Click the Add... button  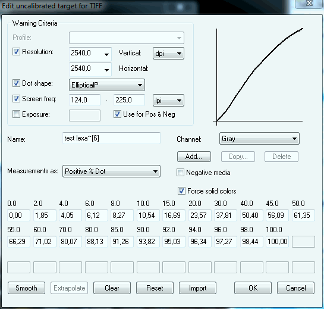[x=194, y=157]
